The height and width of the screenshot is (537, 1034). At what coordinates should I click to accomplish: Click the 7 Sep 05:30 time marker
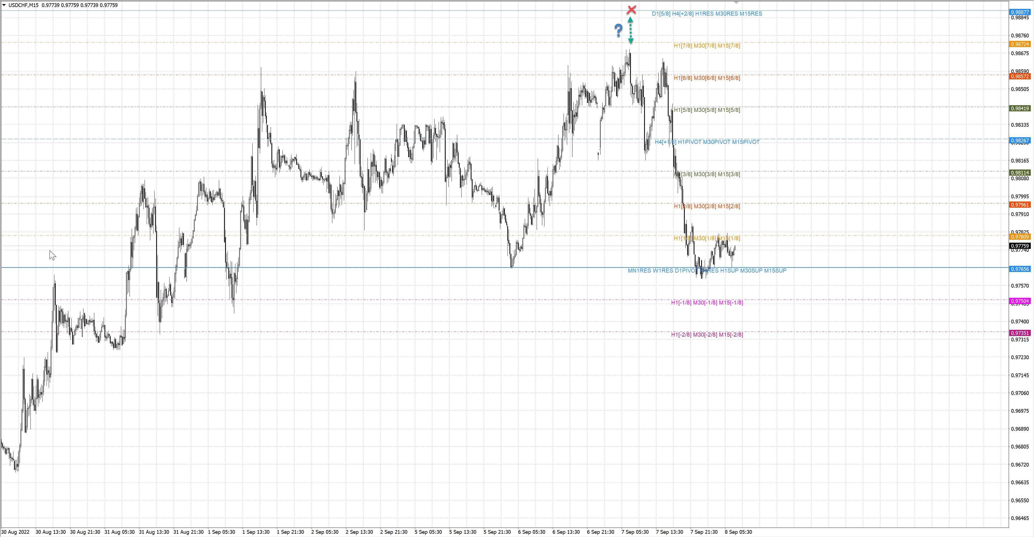[x=635, y=532]
